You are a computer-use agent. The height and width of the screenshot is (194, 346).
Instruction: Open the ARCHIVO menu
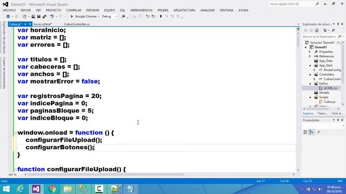pyautogui.click(x=9, y=10)
